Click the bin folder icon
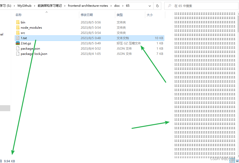The width and height of the screenshot is (239, 163). point(18,22)
